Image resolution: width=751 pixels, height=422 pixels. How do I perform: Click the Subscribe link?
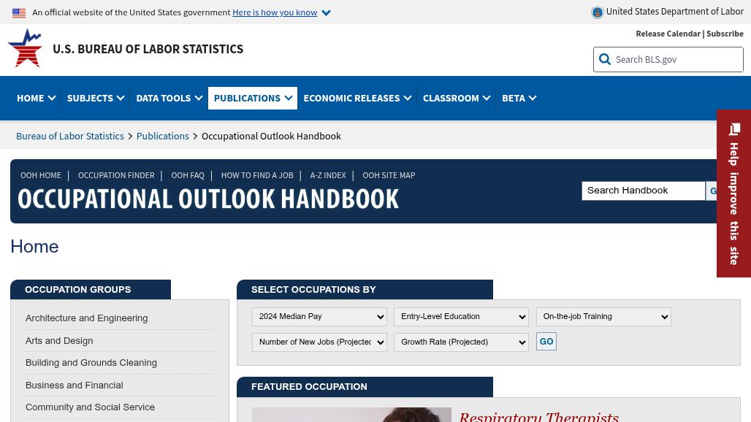point(725,34)
